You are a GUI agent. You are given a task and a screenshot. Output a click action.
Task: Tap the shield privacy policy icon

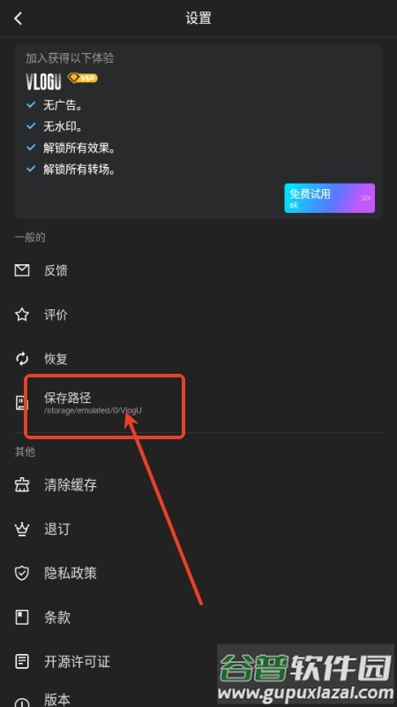22,574
